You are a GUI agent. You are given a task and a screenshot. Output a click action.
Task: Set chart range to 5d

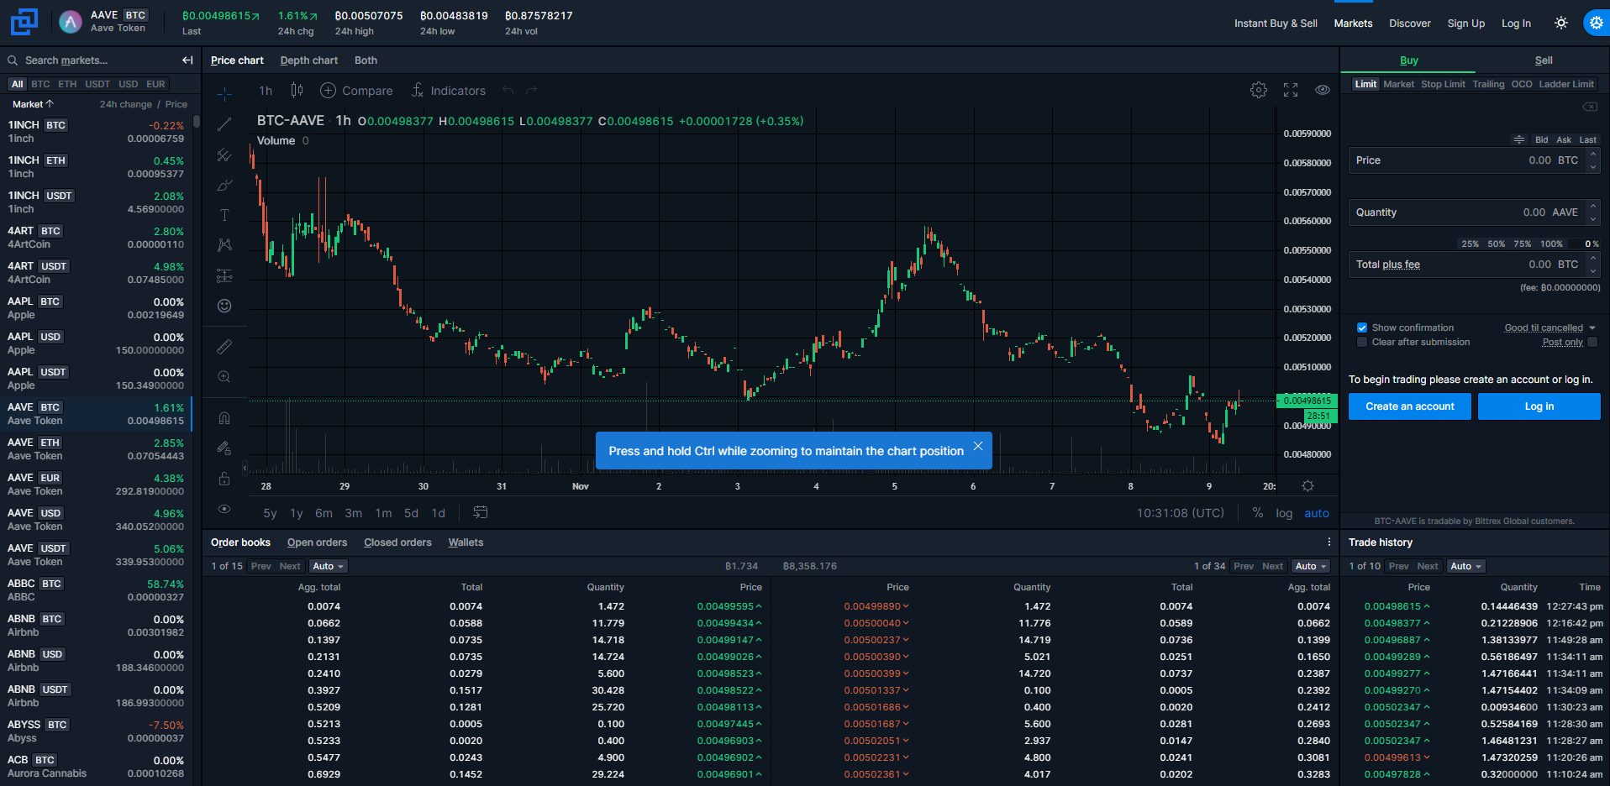click(x=411, y=513)
